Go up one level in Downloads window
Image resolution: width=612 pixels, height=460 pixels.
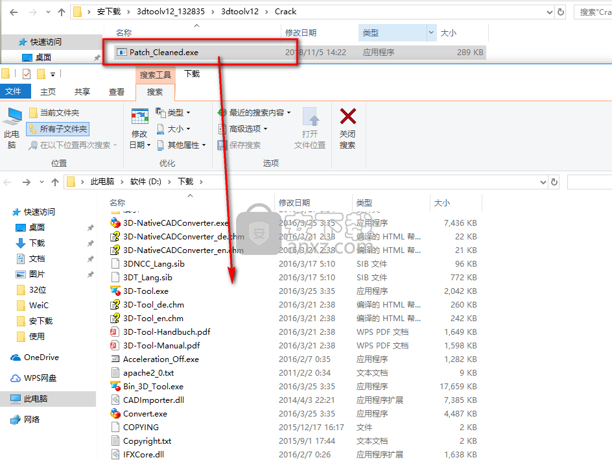[55, 182]
